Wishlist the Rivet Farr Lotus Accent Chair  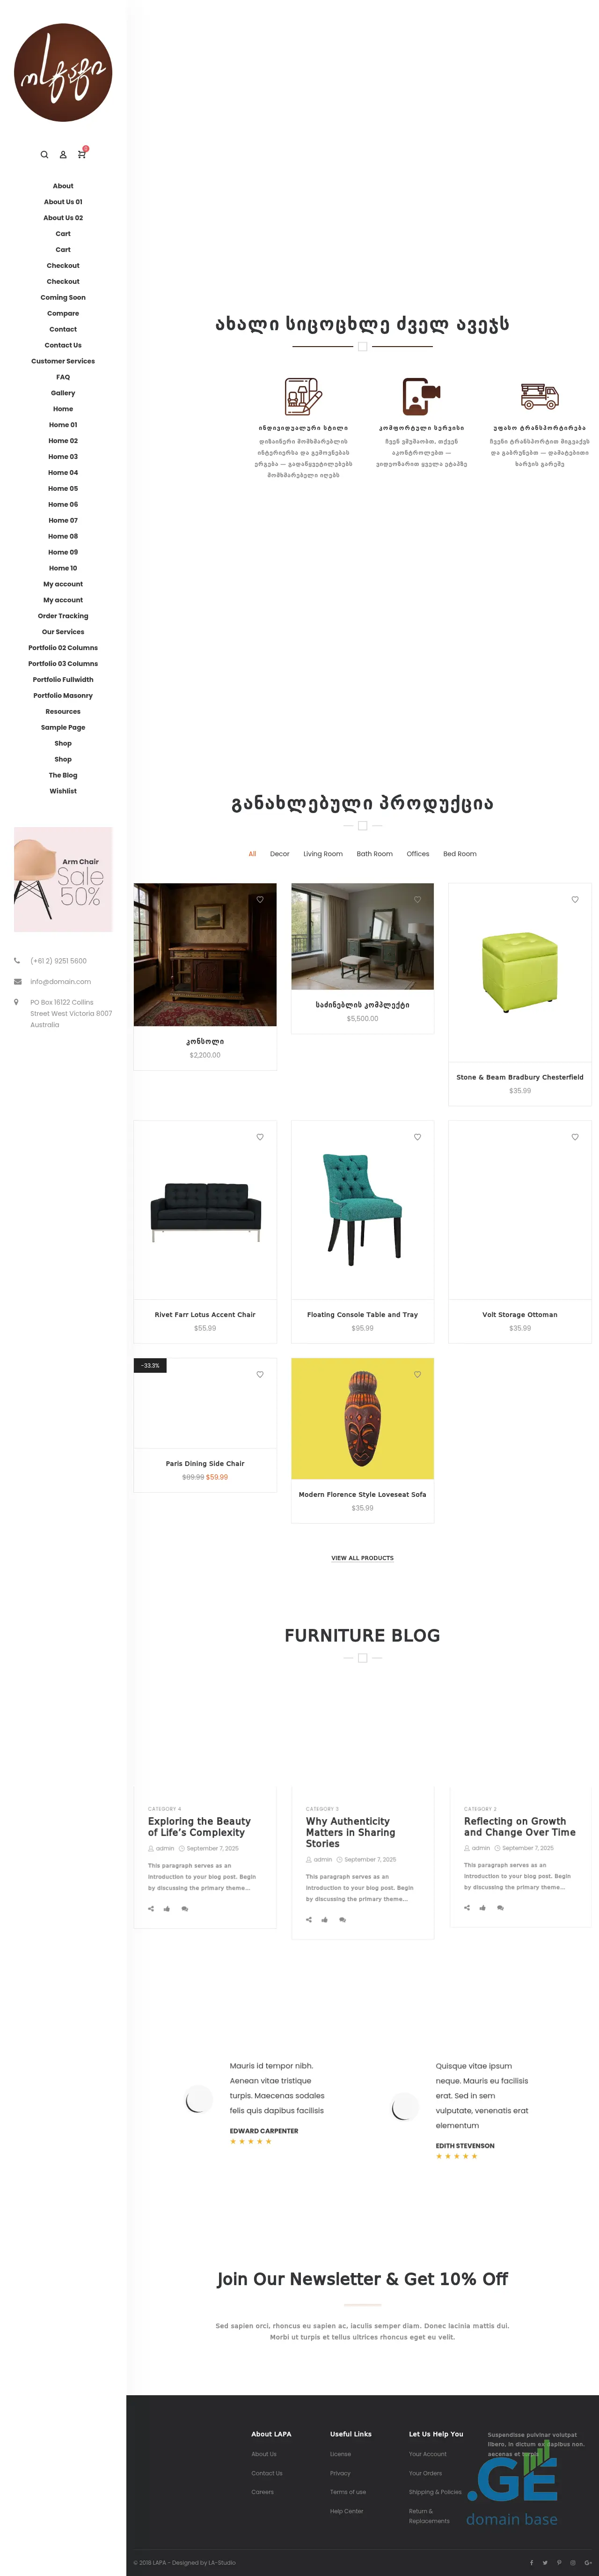(x=260, y=1137)
